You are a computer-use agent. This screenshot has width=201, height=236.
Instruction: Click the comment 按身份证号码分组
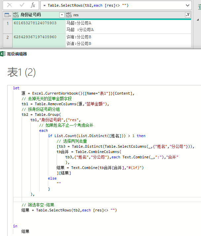tap(41, 109)
